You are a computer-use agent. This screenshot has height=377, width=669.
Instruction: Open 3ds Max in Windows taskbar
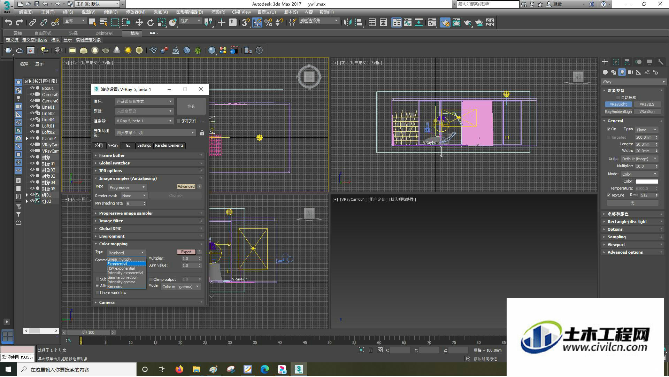[299, 369]
